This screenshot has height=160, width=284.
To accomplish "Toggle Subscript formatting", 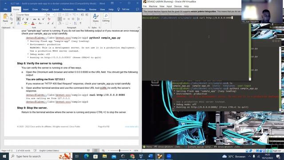I will tap(39, 19).
